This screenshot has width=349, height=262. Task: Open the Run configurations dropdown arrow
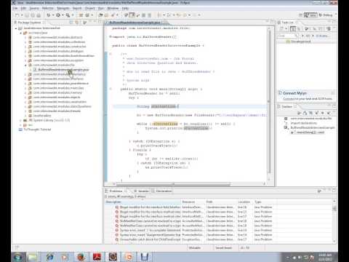[x=63, y=15]
